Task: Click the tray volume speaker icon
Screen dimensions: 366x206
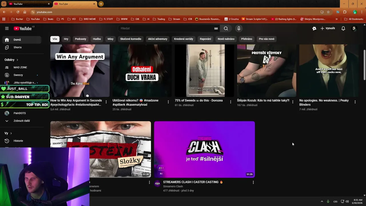Action: (347, 201)
